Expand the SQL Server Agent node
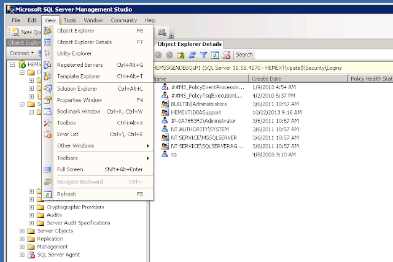 (x=22, y=255)
